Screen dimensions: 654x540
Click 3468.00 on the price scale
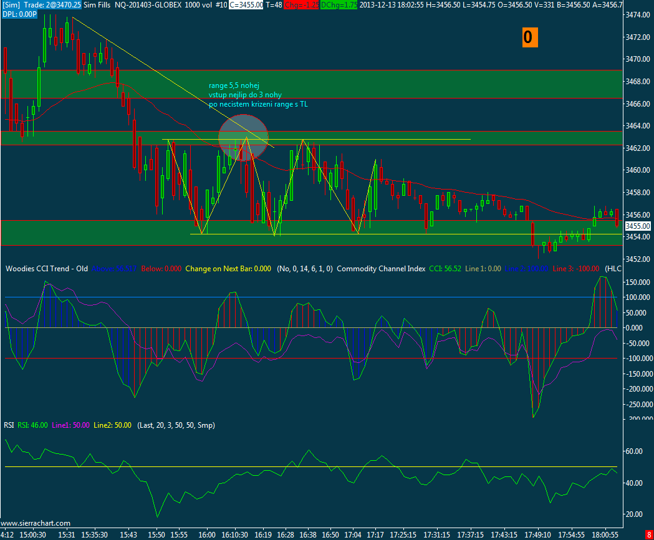pyautogui.click(x=638, y=82)
